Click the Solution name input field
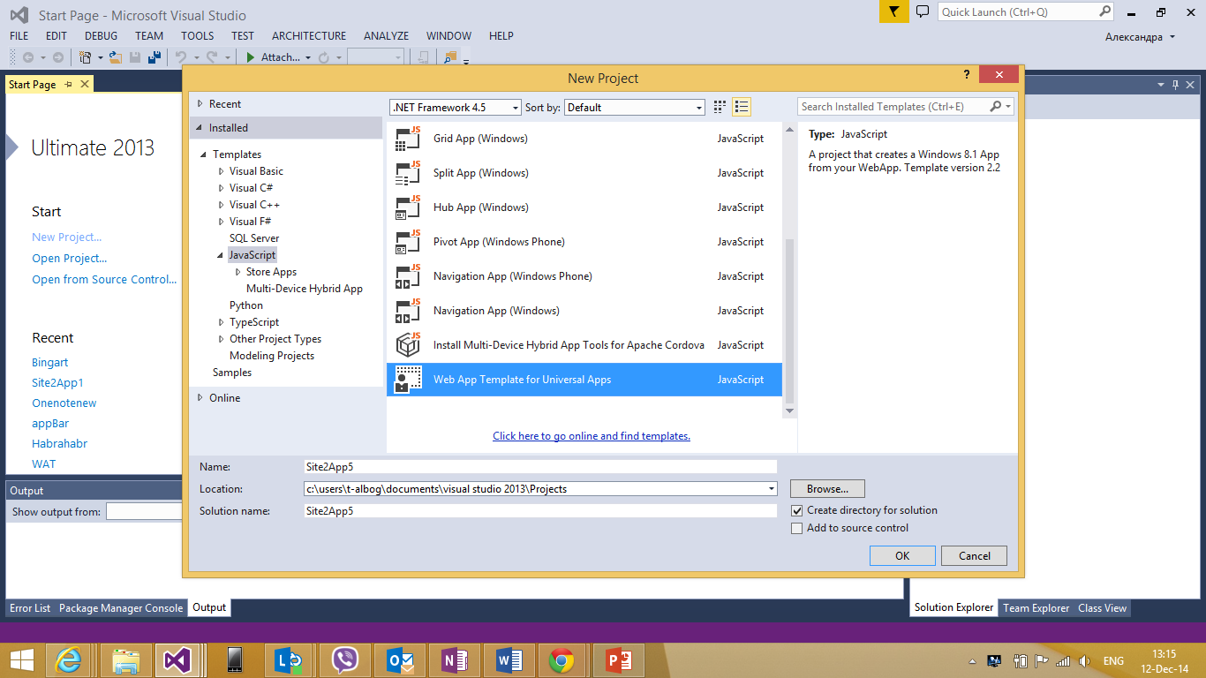 [x=540, y=510]
